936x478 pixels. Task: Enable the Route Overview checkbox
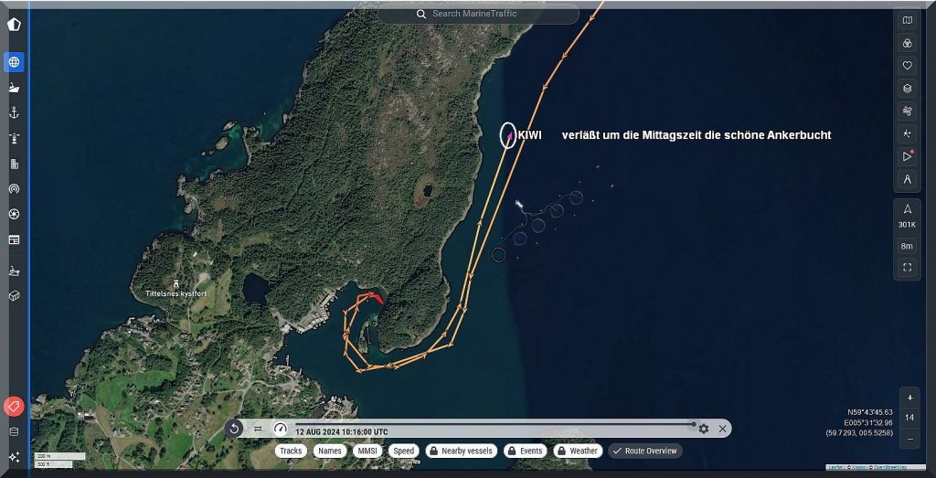[645, 451]
